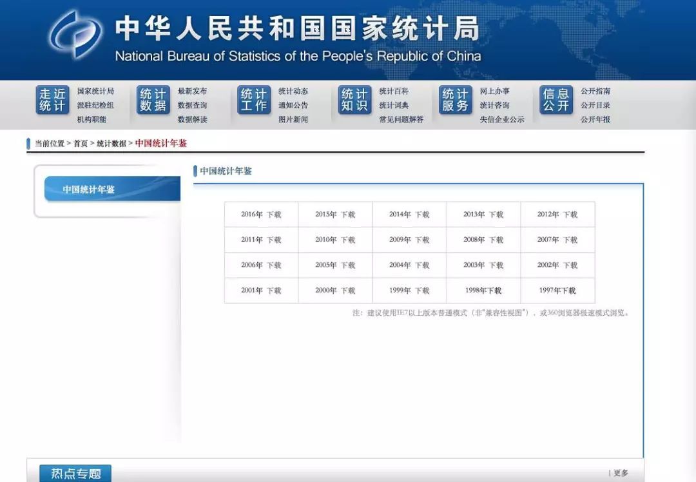Open 最新发布 menu link
Image resolution: width=696 pixels, height=482 pixels.
click(192, 91)
